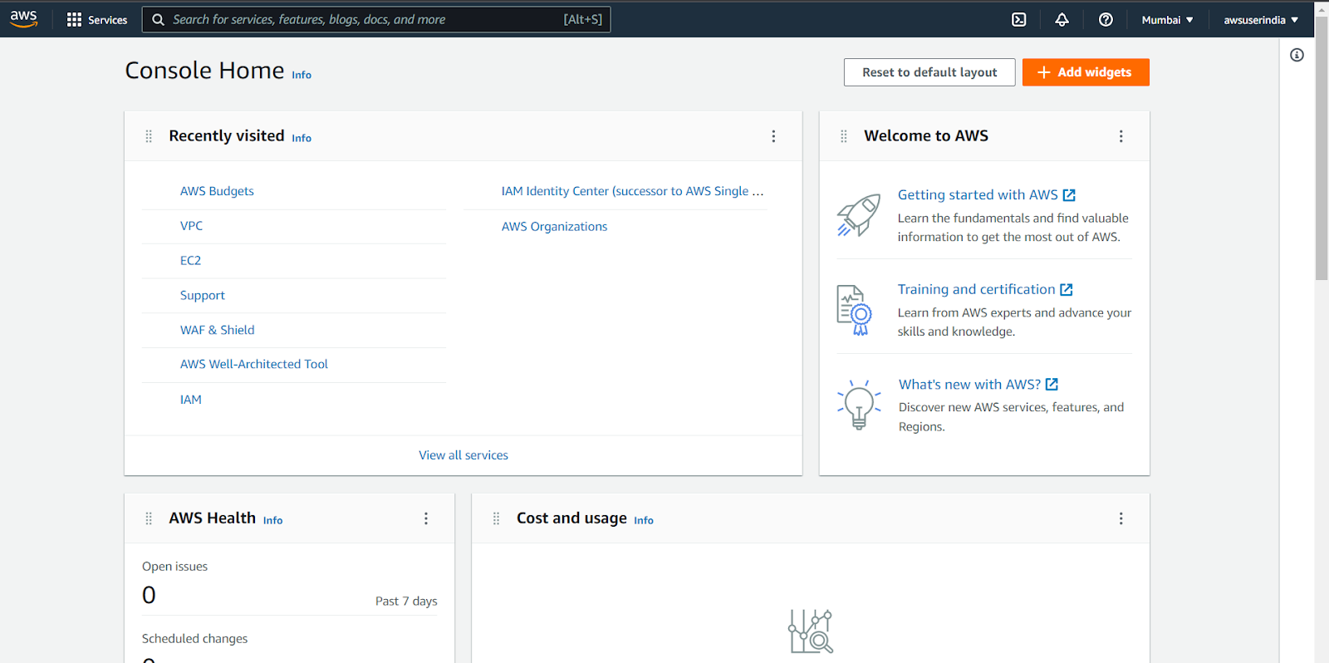Focus the AWS services search field

pyautogui.click(x=376, y=20)
